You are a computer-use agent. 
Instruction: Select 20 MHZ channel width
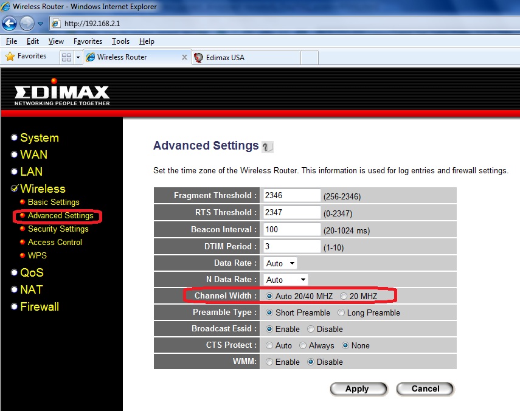coord(344,296)
